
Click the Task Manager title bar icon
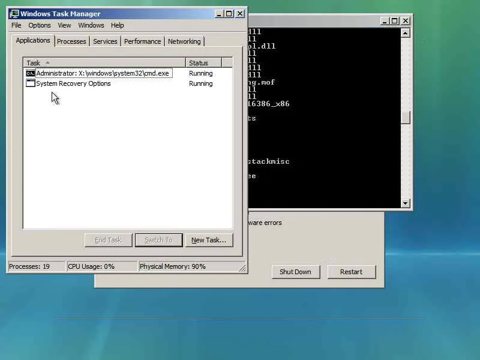click(14, 14)
